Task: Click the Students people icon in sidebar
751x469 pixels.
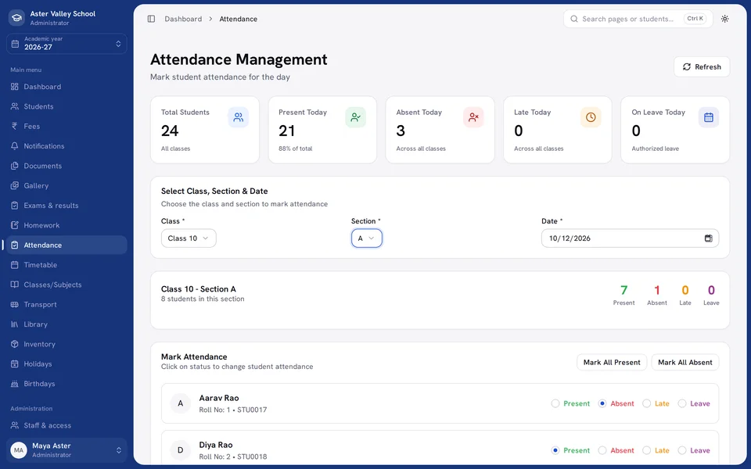Action: coord(15,106)
